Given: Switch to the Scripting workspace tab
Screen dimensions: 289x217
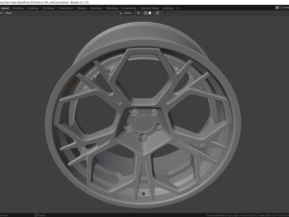Looking at the screenshot, I should (x=168, y=8).
